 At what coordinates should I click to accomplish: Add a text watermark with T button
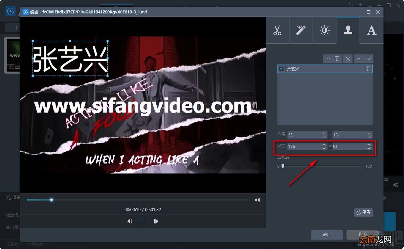click(337, 59)
